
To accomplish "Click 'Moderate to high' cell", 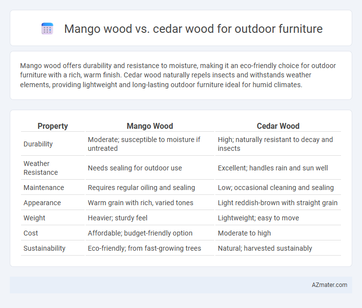I will point(278,233).
